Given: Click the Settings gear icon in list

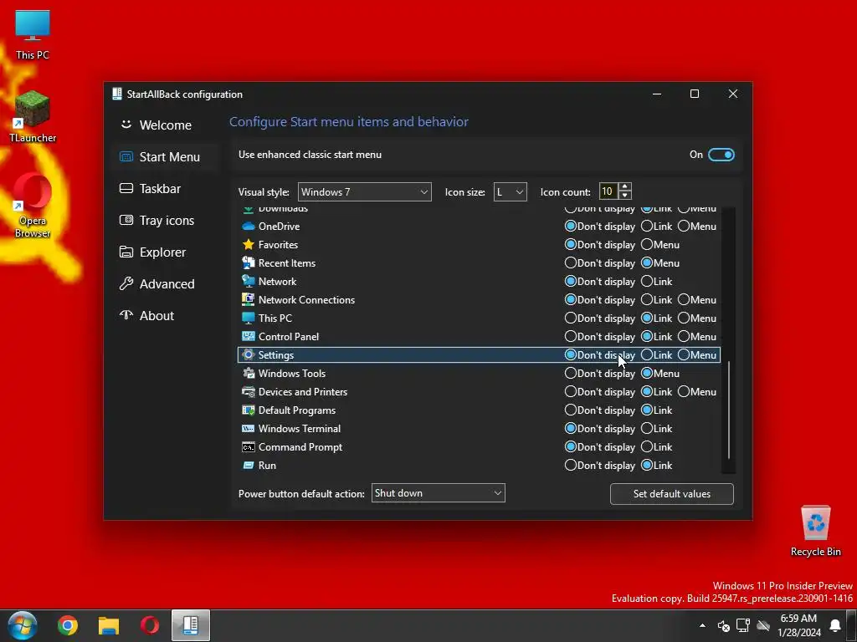Looking at the screenshot, I should (248, 354).
